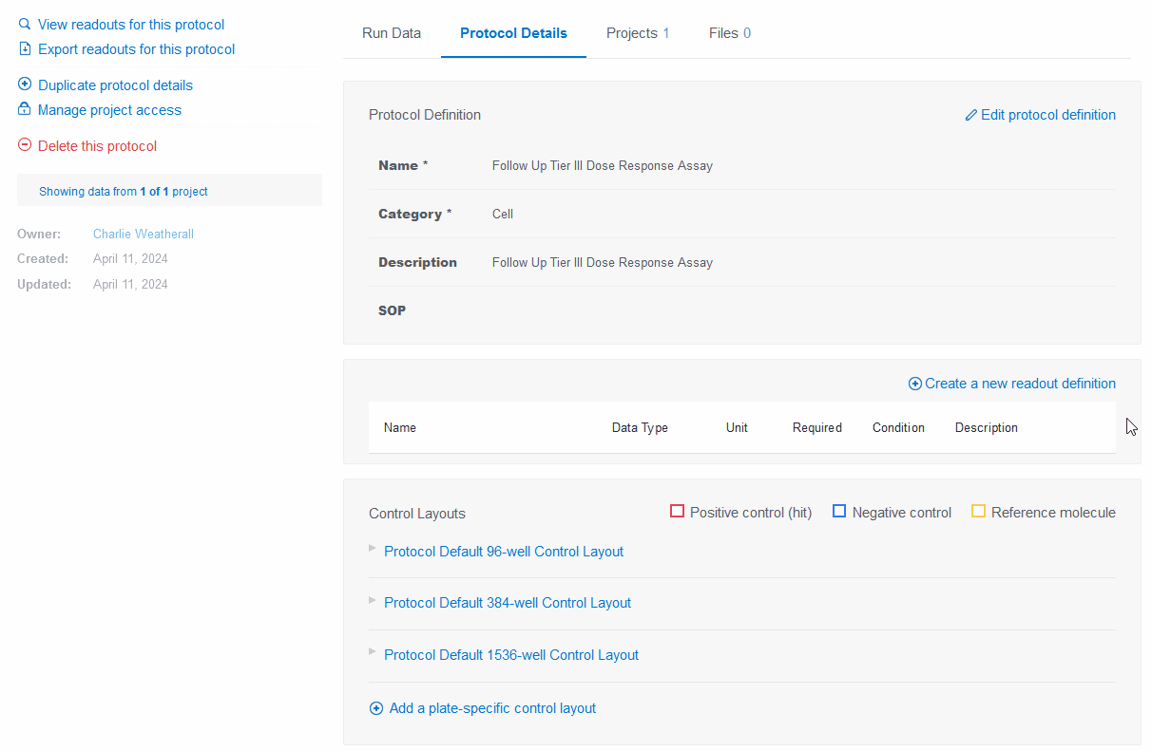Click the plus icon for Add a plate-specific control layout
The image size is (1152, 751).
[376, 708]
